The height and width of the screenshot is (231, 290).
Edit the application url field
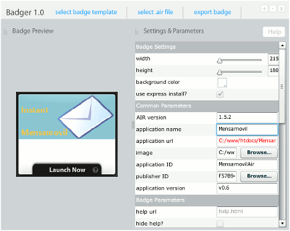[x=247, y=141]
